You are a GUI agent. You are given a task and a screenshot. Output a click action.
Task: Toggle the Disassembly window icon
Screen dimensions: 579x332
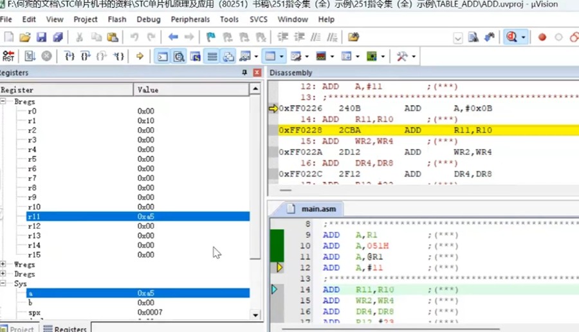(x=179, y=57)
